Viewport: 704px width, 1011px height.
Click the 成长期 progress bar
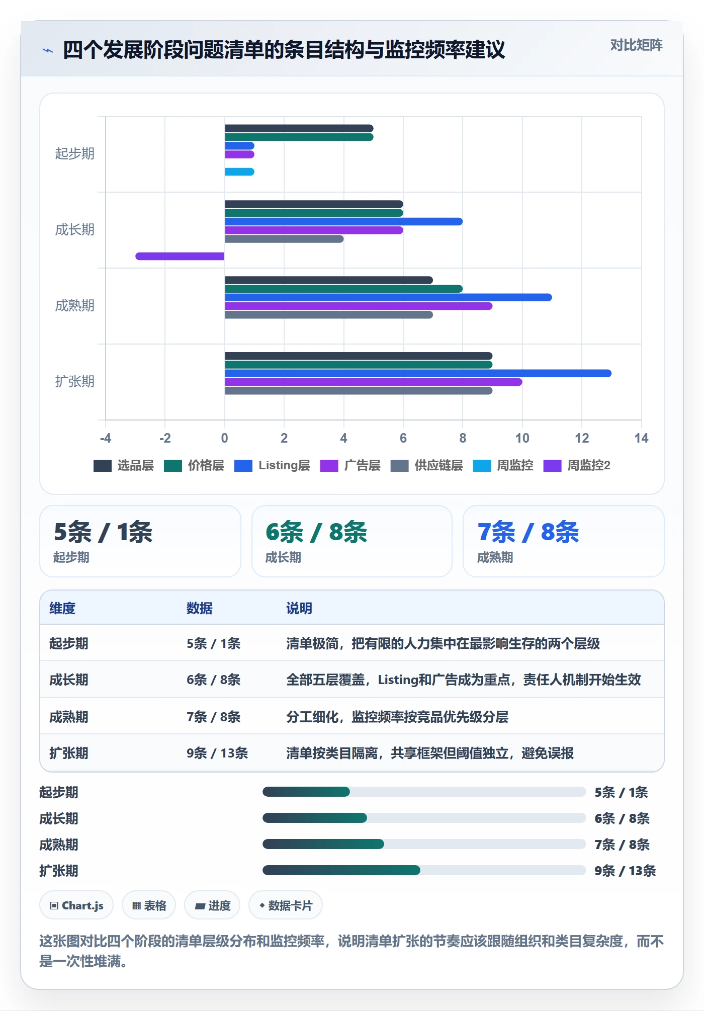tap(424, 818)
